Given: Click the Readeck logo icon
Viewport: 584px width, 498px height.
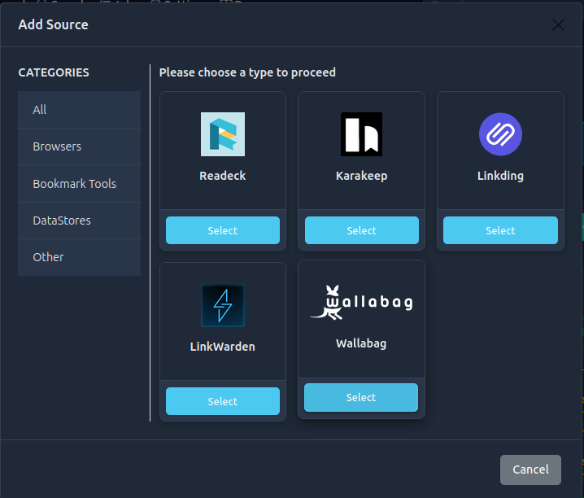Looking at the screenshot, I should click(x=223, y=134).
